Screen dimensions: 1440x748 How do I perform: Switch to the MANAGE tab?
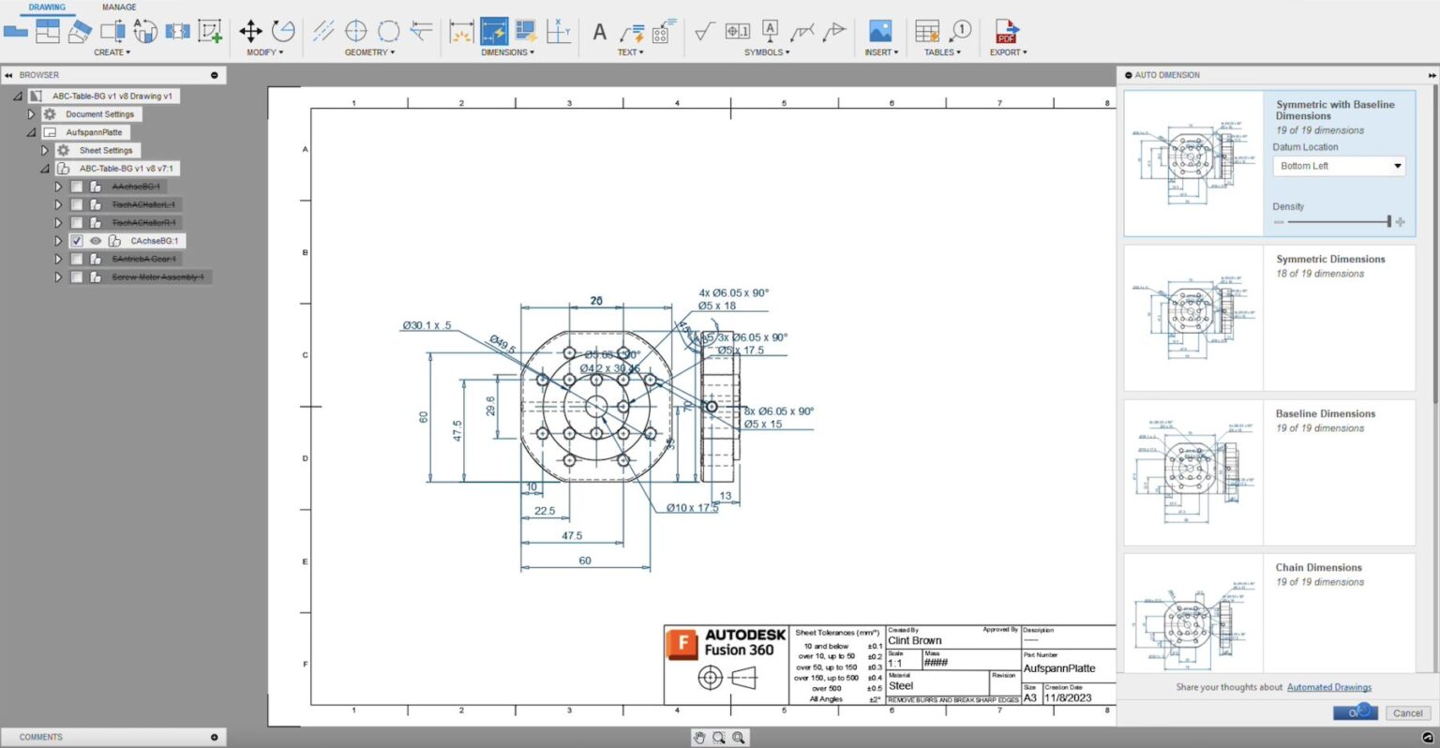[x=119, y=7]
